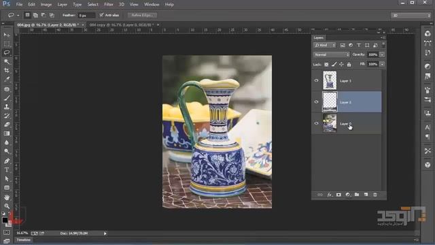Screen dimensions: 435x245
Task: Toggle lock transparent pixels
Action: 326,65
